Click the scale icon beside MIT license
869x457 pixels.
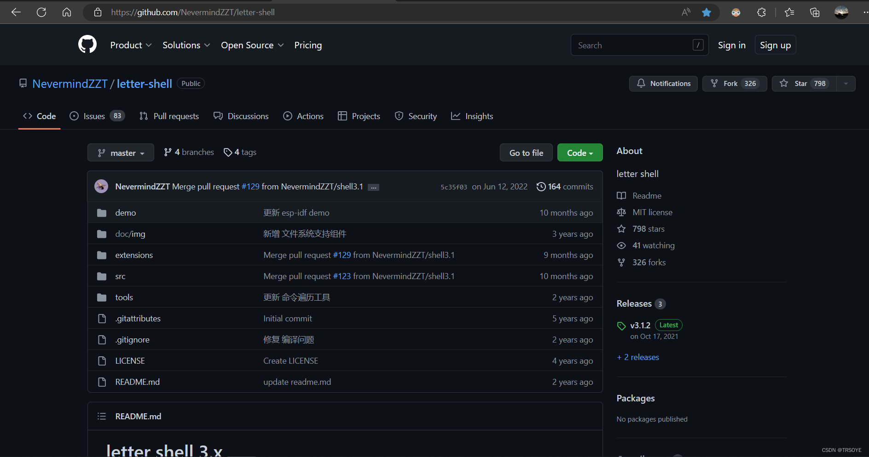(x=621, y=212)
